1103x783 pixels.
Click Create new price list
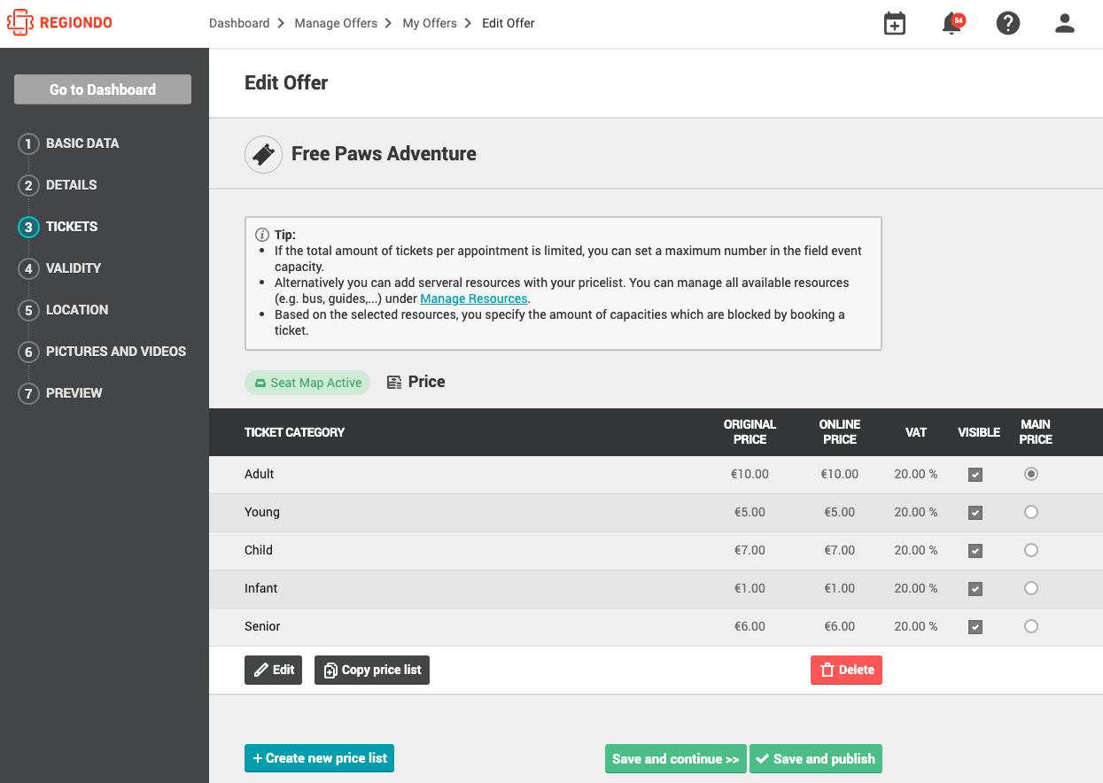click(x=319, y=759)
